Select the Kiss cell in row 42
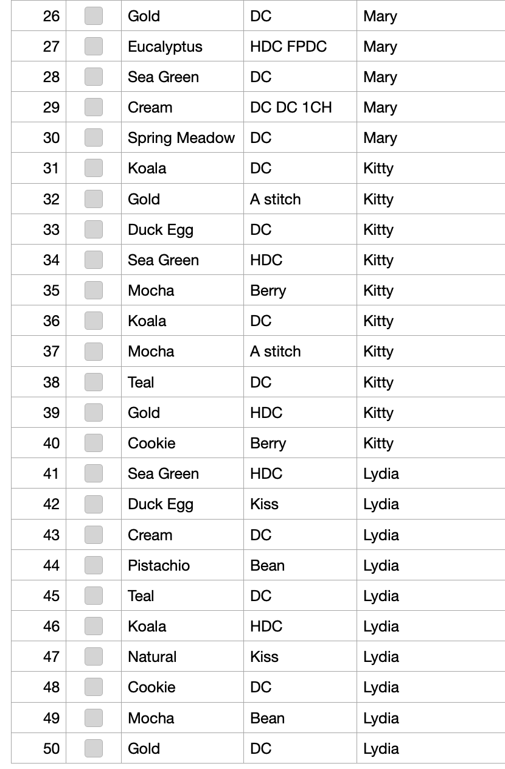Image resolution: width=505 pixels, height=769 pixels. pyautogui.click(x=300, y=504)
